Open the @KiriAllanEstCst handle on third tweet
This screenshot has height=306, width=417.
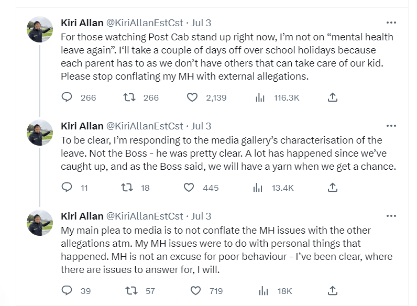pyautogui.click(x=145, y=216)
